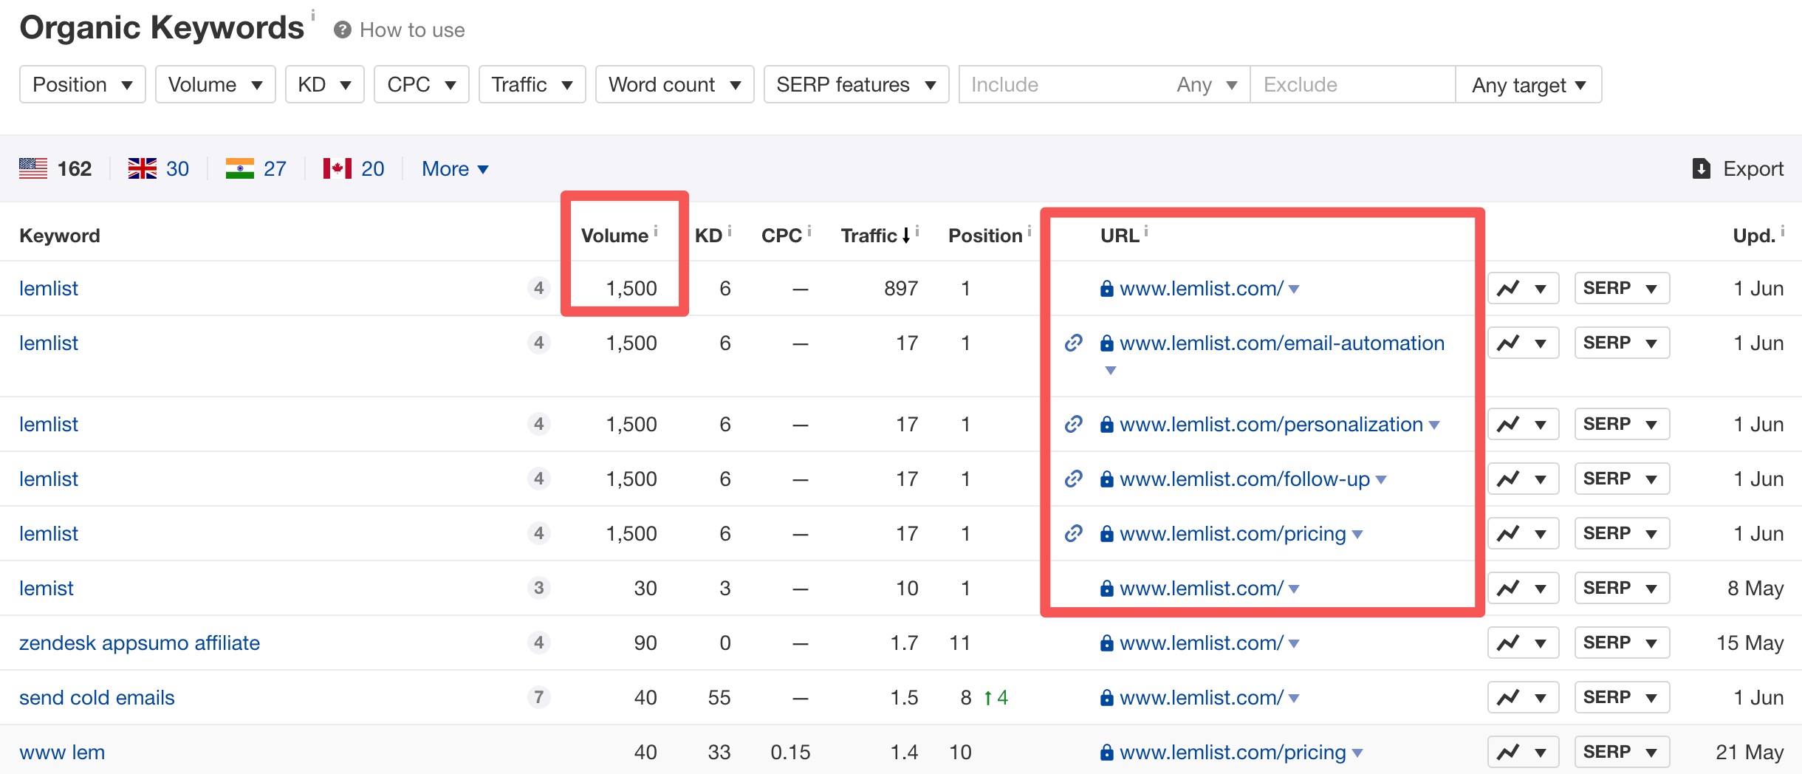Image resolution: width=1802 pixels, height=774 pixels.
Task: Open the Any target dropdown
Action: click(x=1529, y=85)
